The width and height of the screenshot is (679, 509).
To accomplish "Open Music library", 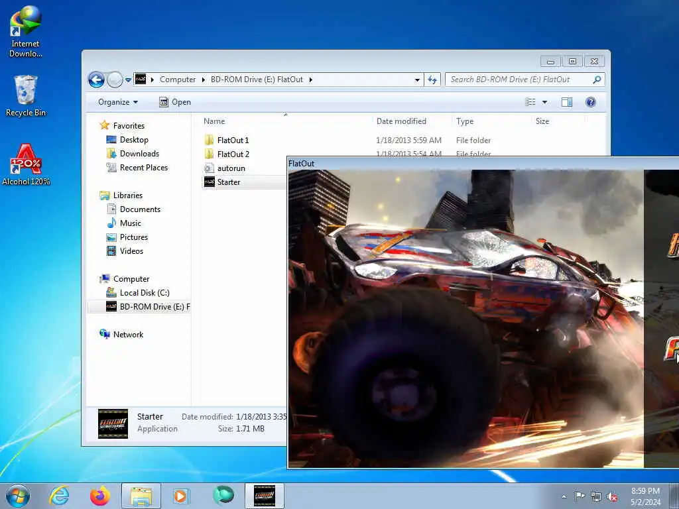I will pyautogui.click(x=131, y=223).
